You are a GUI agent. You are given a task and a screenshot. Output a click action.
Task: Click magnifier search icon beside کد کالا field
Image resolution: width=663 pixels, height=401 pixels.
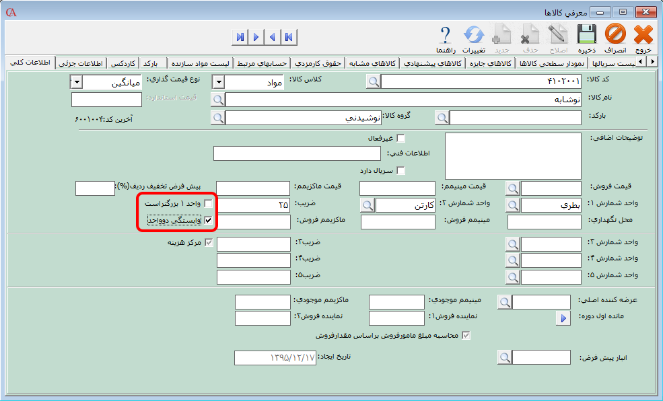click(x=373, y=82)
